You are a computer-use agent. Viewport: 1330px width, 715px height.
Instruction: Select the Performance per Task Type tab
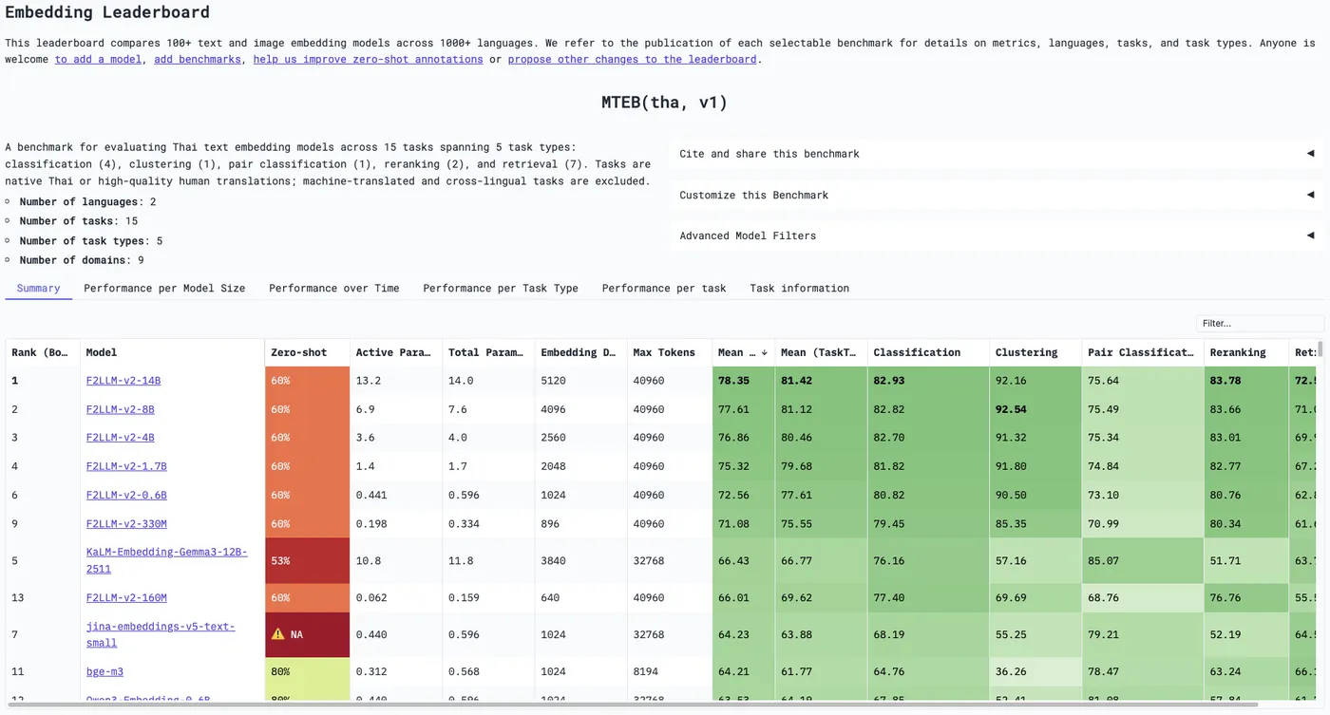501,288
